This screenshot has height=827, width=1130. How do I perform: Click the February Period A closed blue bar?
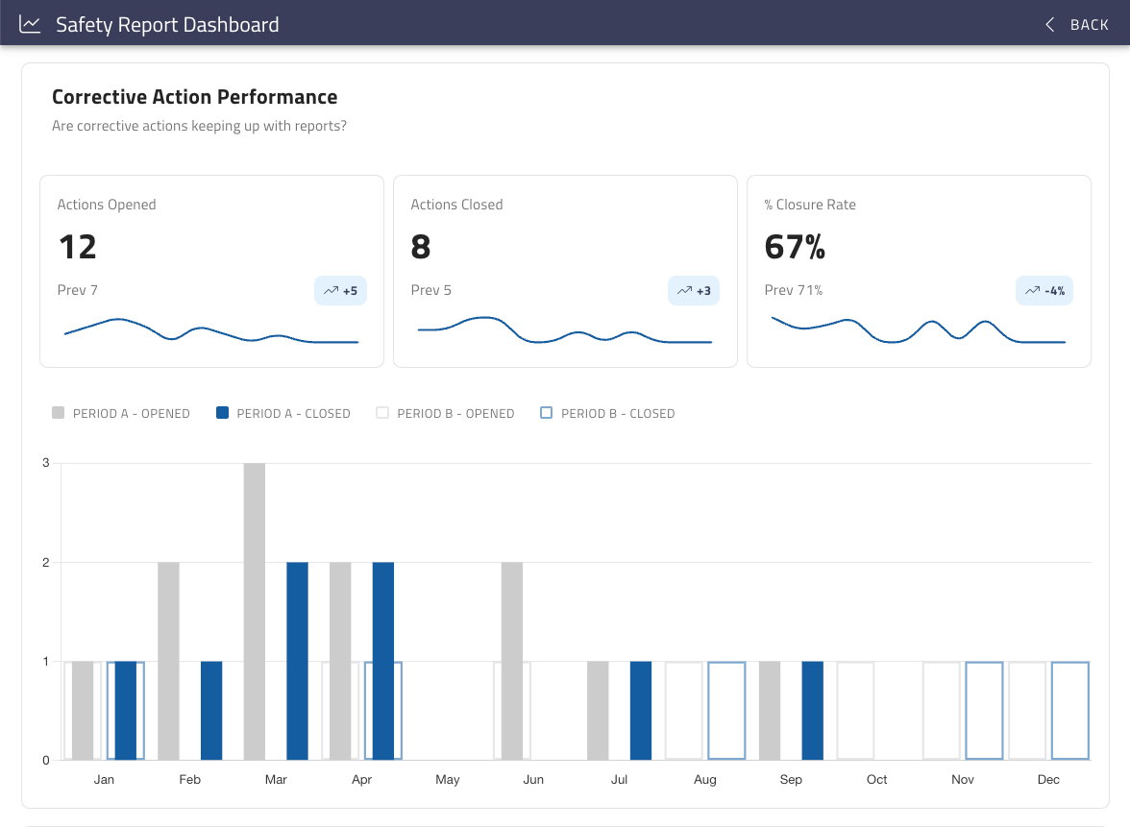point(211,711)
